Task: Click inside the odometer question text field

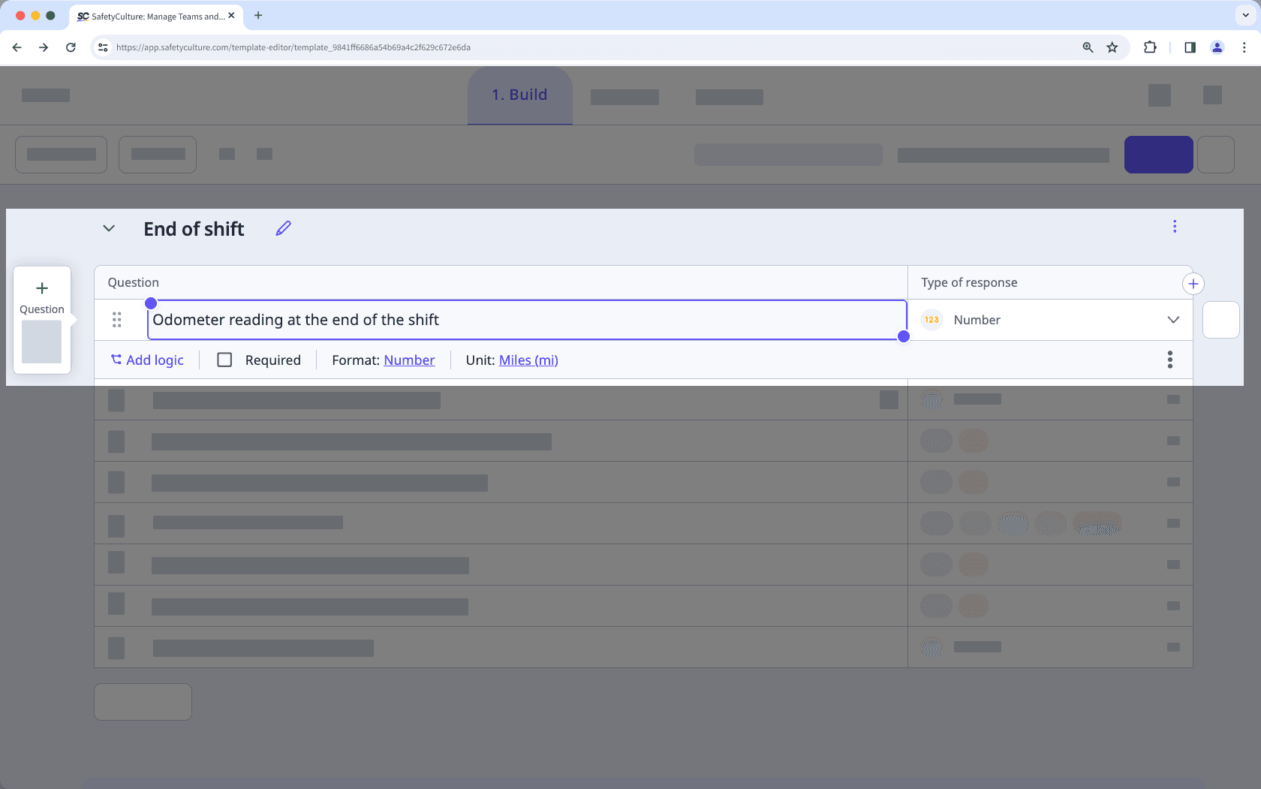Action: click(525, 319)
